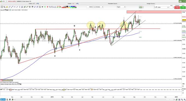Open the Einheiten units dropdown
The width and height of the screenshot is (186, 101).
(98, 7)
